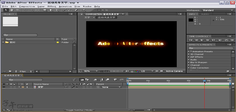Open the Effect menu
The height and width of the screenshot is (112, 236).
(x=52, y=6)
